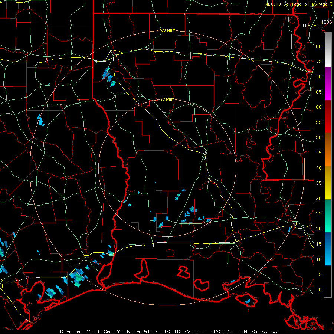Click the blue segment of the color bar
Screen dimensions: 334x334
click(328, 249)
